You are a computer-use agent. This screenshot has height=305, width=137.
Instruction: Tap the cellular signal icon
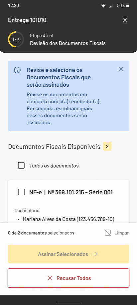point(111,6)
